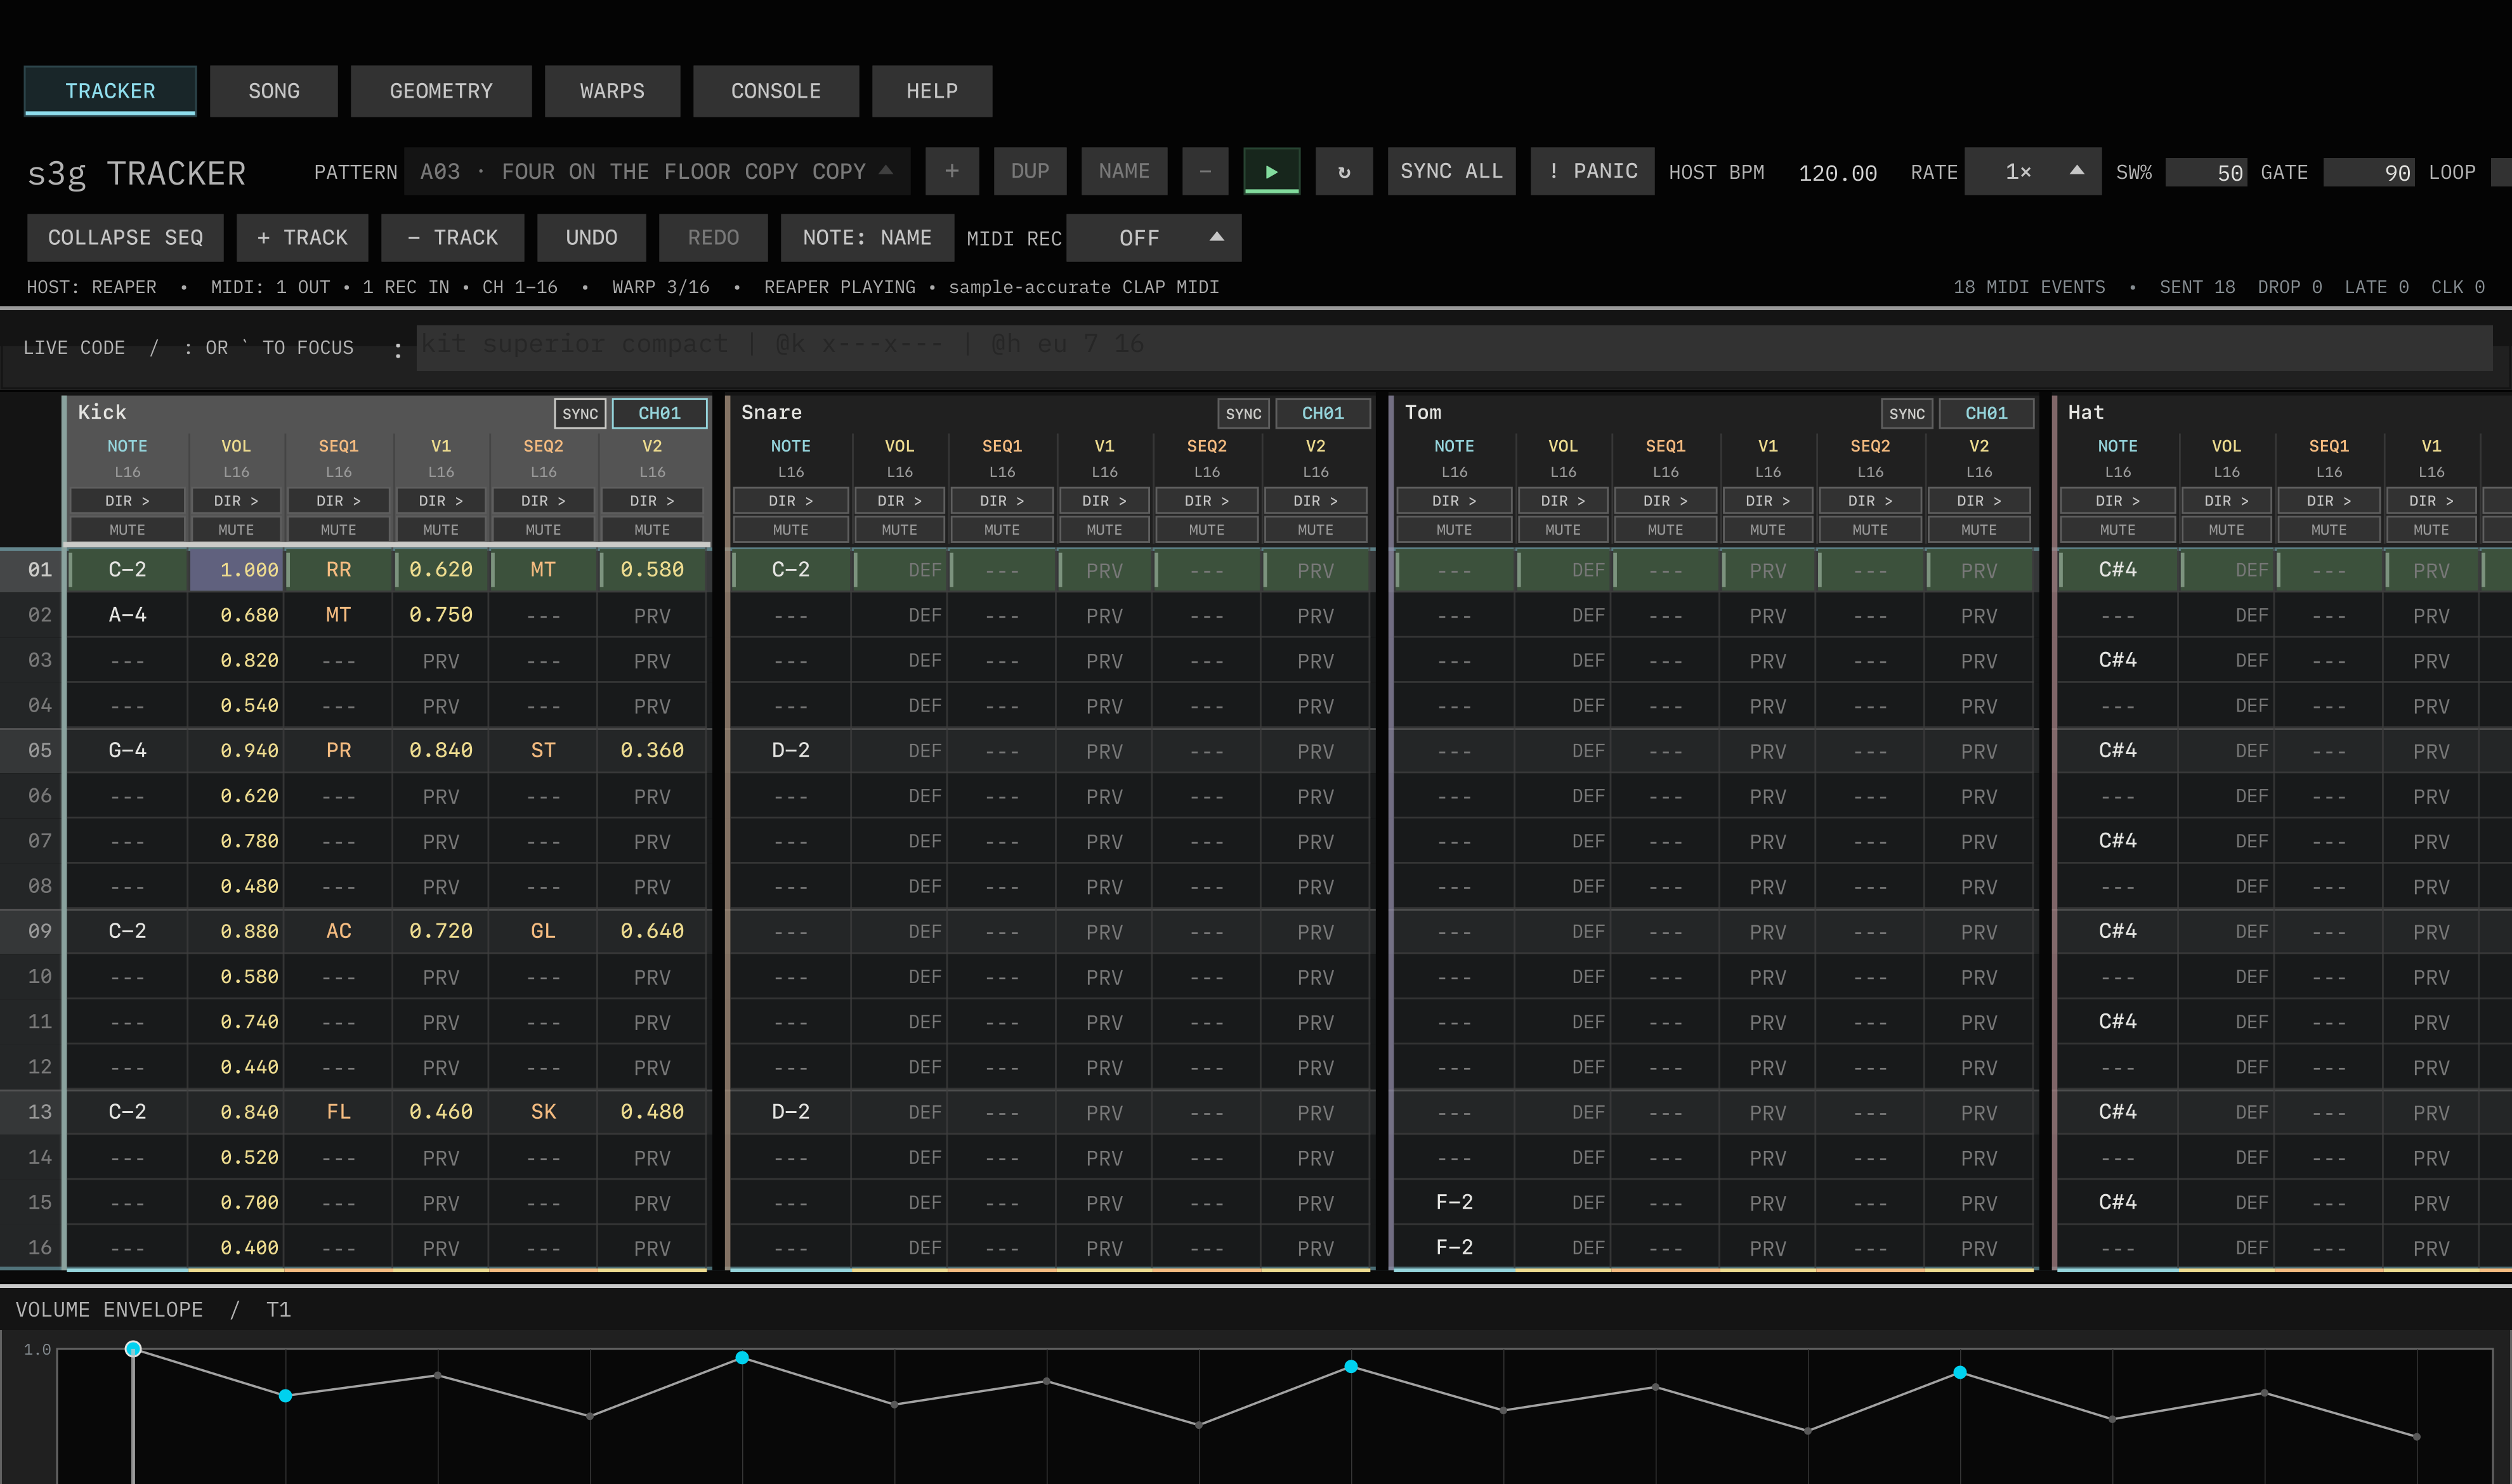The height and width of the screenshot is (1484, 2512).
Task: Toggle SYNC on the Snare track
Action: tap(1243, 413)
